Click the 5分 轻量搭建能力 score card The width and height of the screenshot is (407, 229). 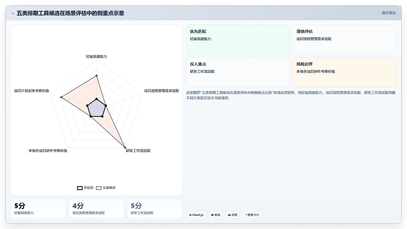coord(38,208)
